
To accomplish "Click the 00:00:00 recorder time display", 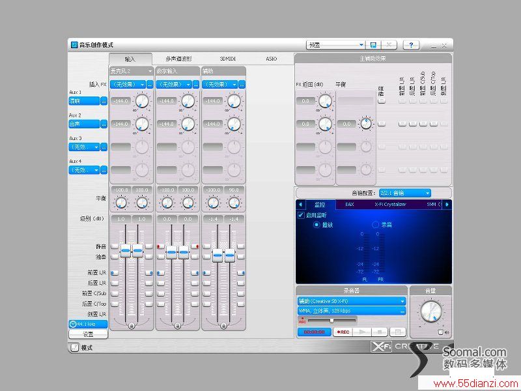I will click(315, 332).
